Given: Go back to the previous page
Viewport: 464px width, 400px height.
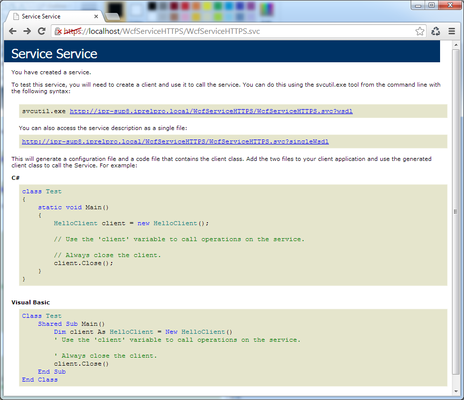Looking at the screenshot, I should tap(13, 31).
